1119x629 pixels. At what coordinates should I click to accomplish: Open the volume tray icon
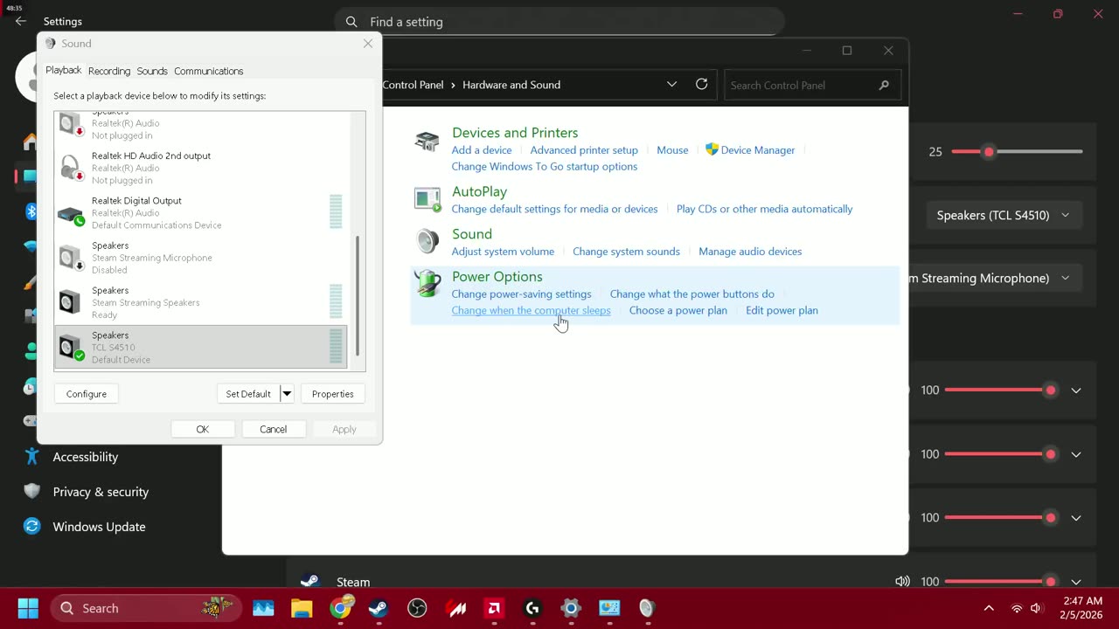(x=1036, y=608)
